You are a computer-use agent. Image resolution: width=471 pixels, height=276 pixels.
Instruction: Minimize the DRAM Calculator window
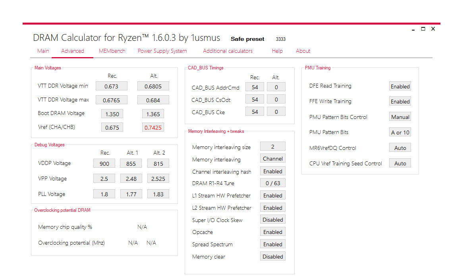(x=413, y=29)
